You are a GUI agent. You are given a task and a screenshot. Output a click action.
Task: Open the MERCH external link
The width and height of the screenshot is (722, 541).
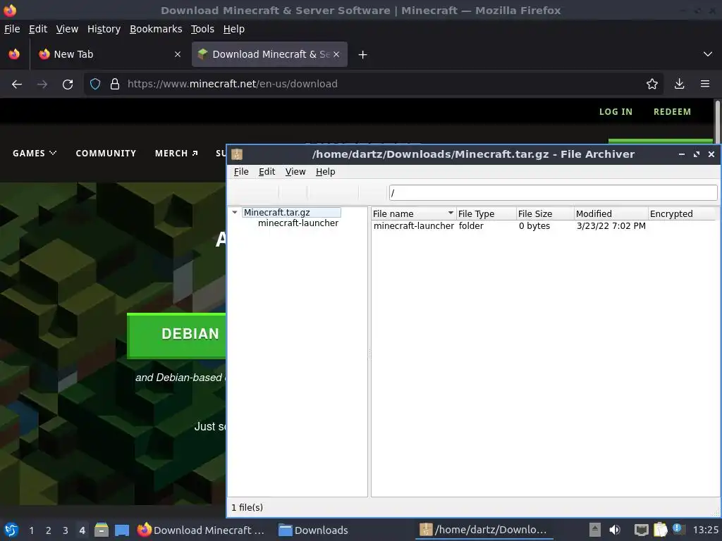[176, 153]
